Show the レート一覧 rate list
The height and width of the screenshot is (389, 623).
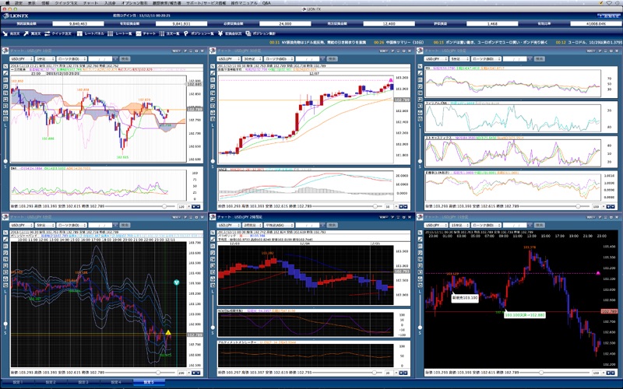120,33
